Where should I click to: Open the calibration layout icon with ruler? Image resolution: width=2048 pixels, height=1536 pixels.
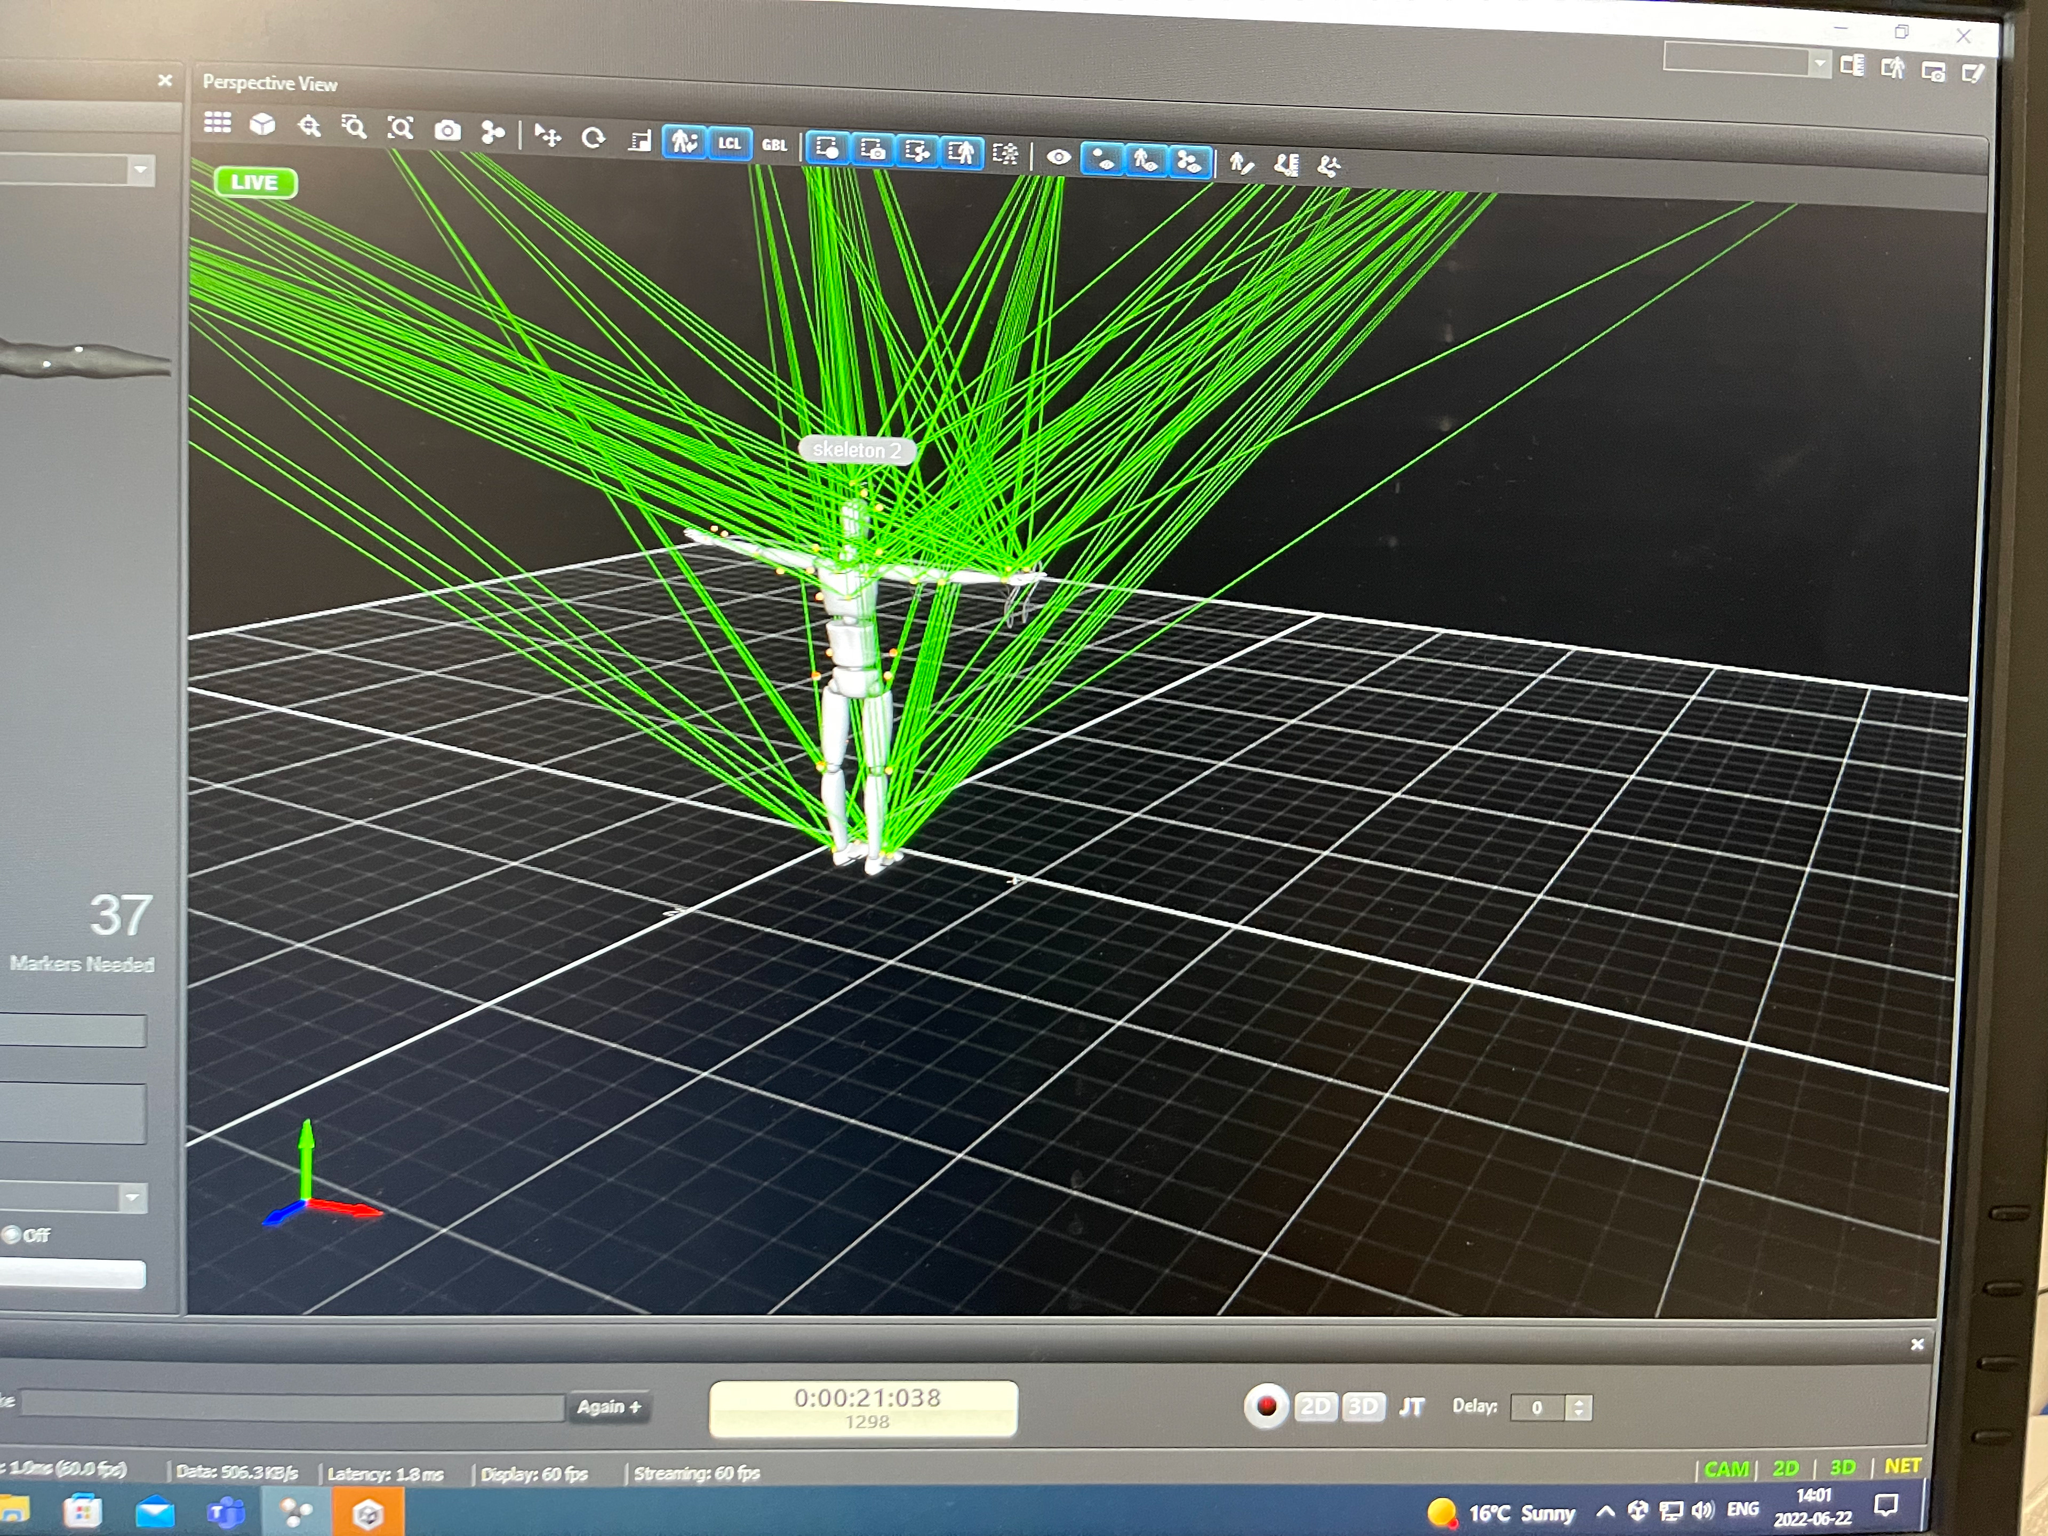(1853, 66)
